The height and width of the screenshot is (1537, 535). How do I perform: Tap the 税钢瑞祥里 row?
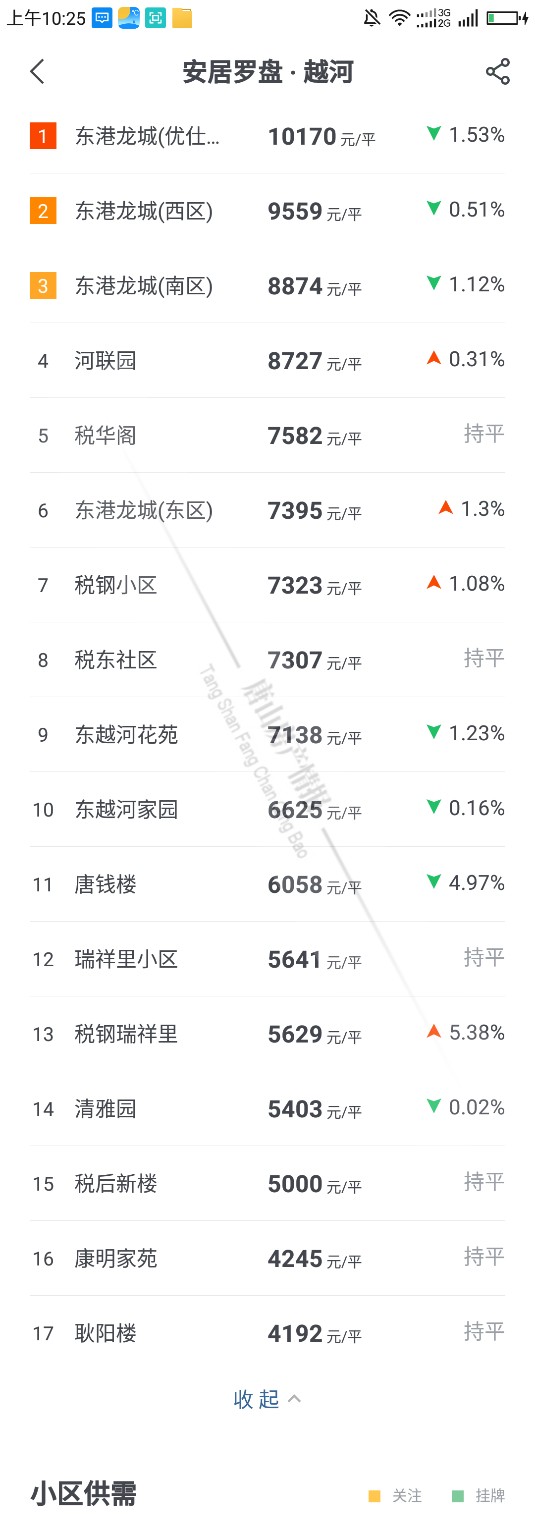point(126,1034)
